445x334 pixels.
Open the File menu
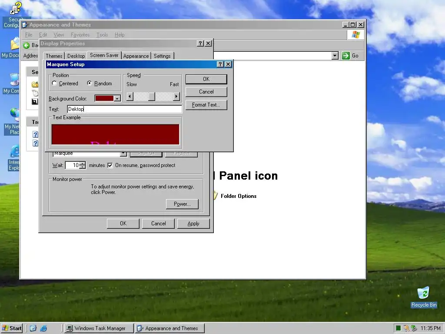29,35
